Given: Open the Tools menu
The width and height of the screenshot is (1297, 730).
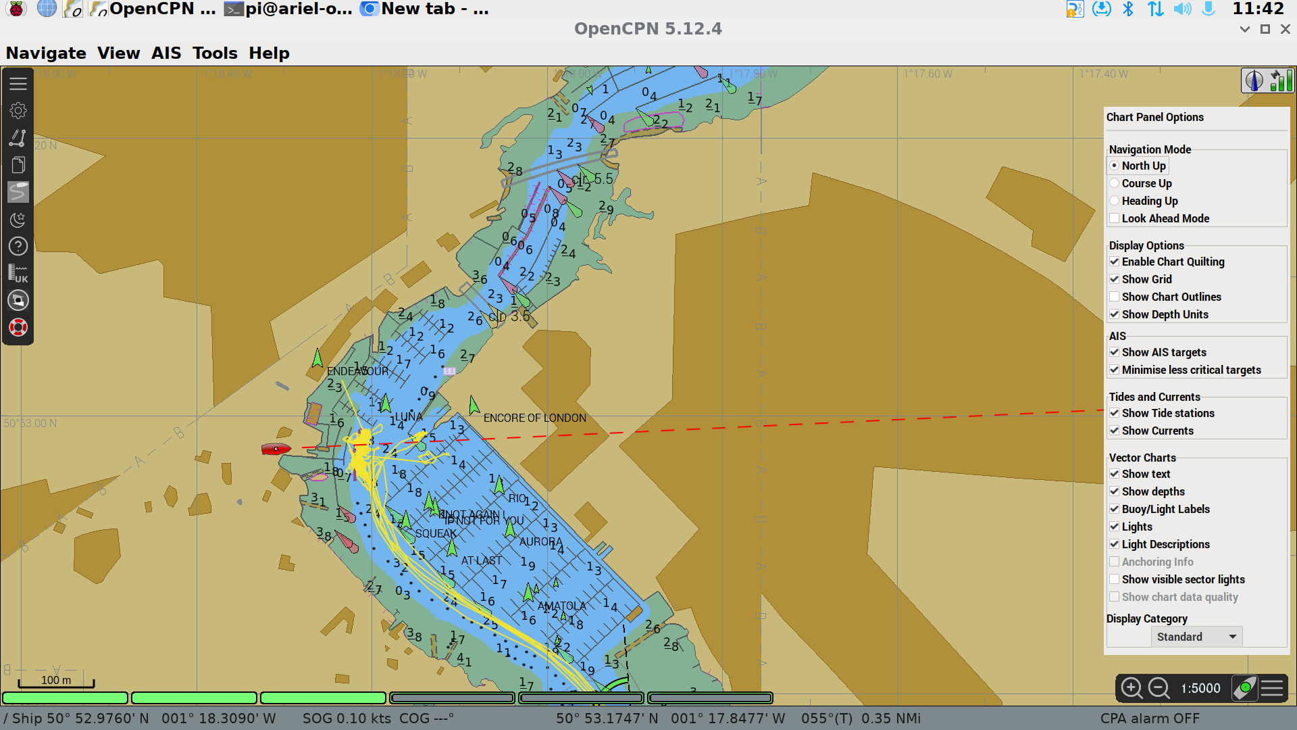Looking at the screenshot, I should click(215, 53).
